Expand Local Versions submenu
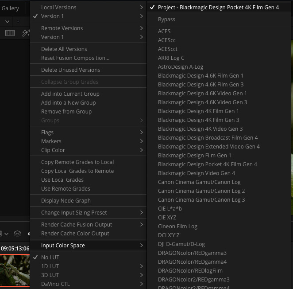The image size is (293, 289). pyautogui.click(x=88, y=7)
